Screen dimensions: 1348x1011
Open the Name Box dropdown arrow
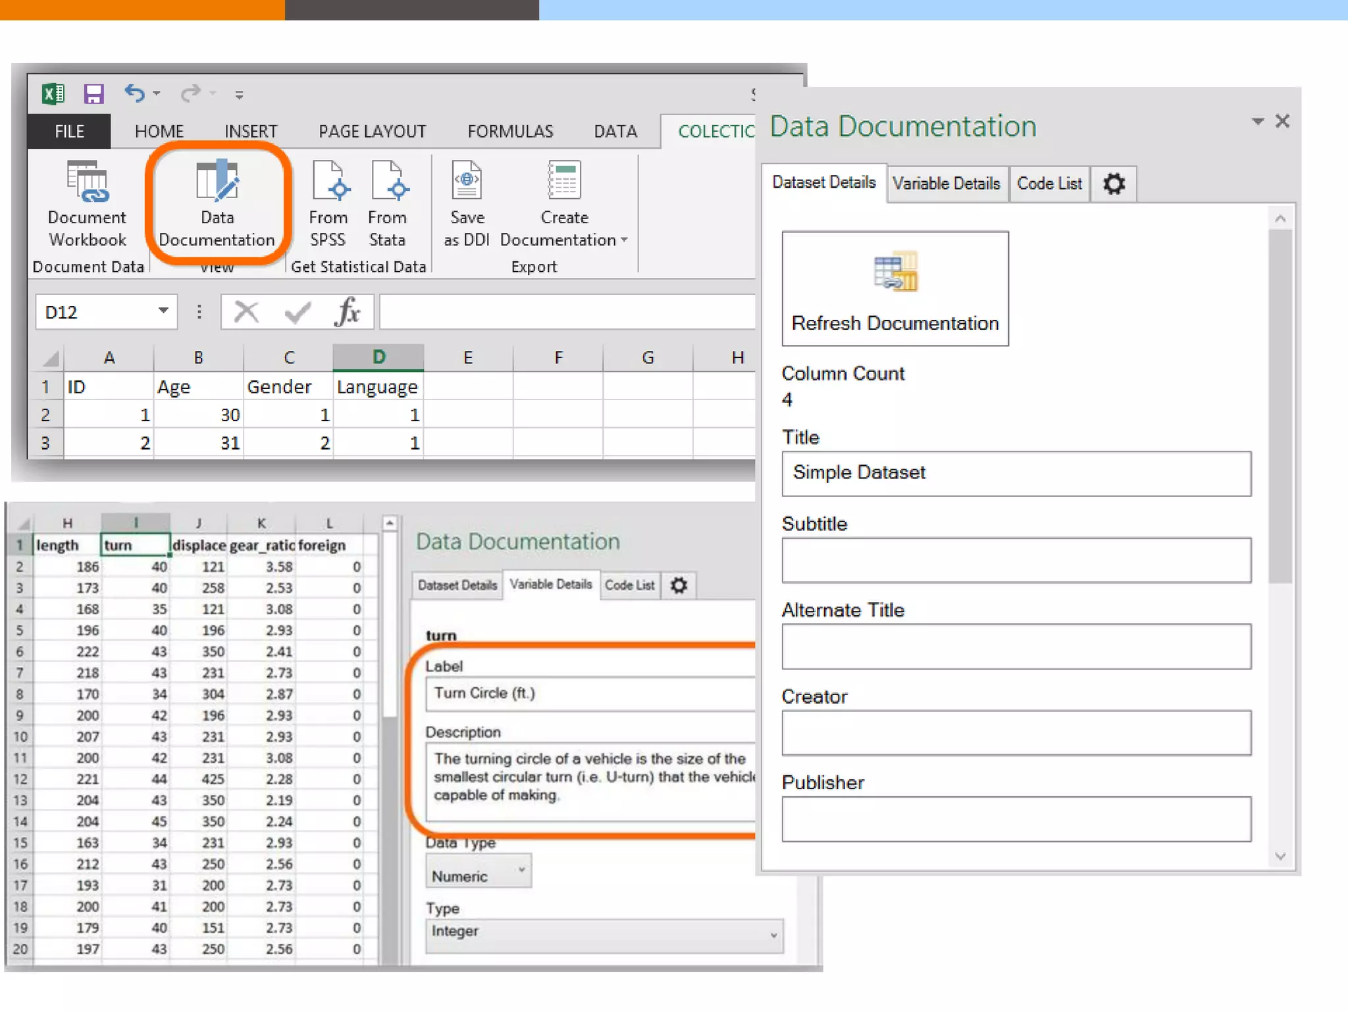[163, 311]
